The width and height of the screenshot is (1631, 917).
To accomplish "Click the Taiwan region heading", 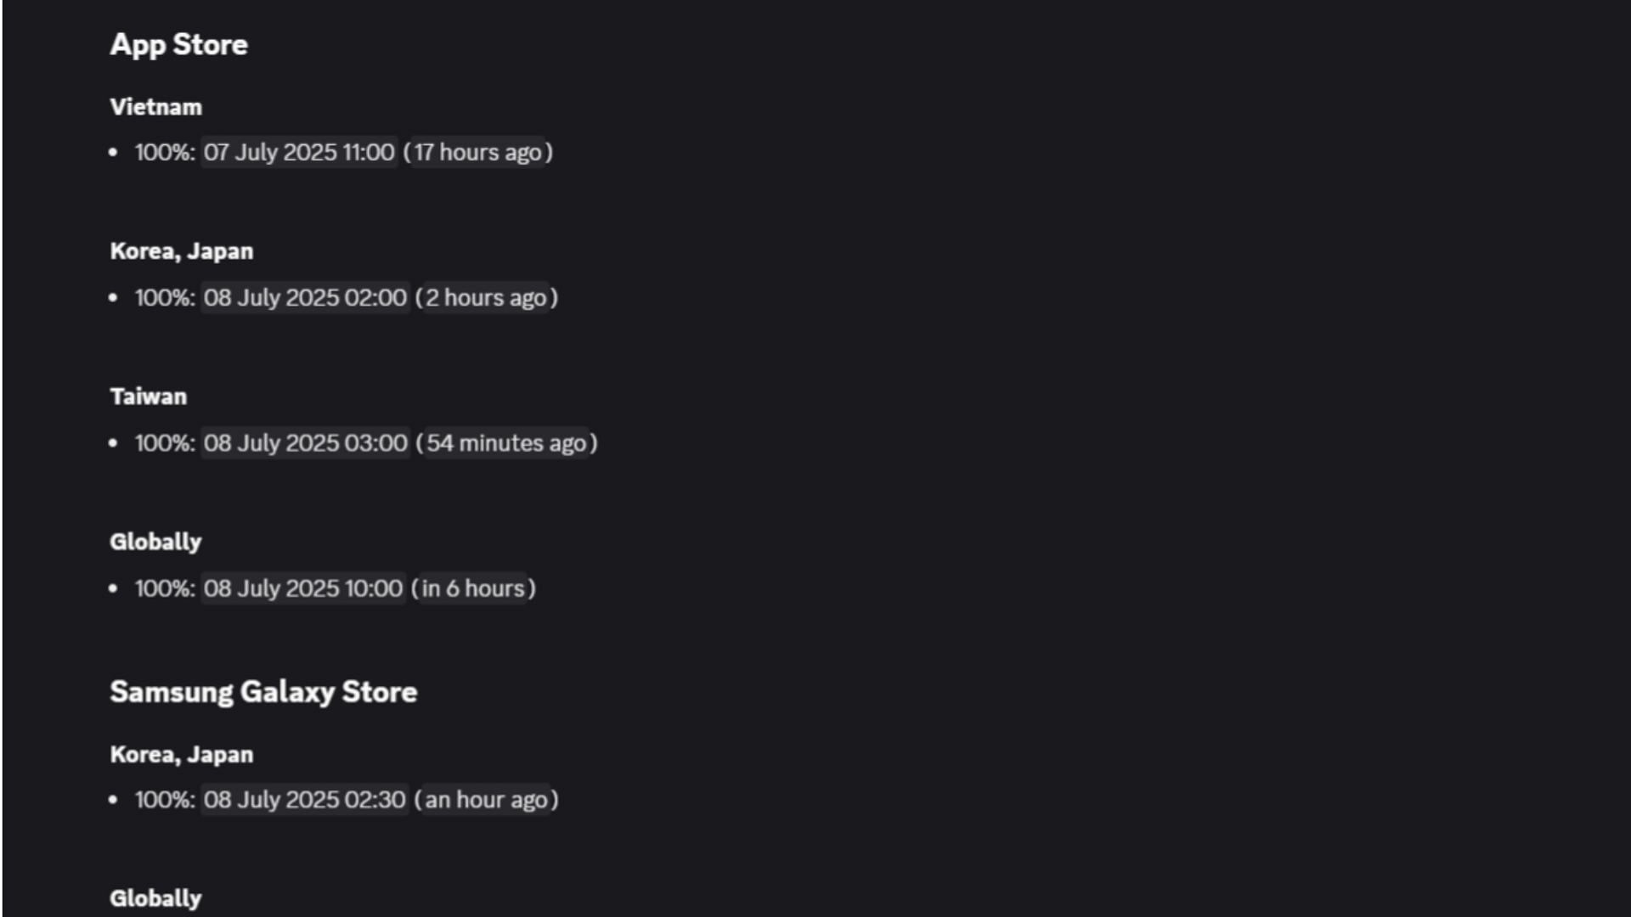I will coord(148,397).
